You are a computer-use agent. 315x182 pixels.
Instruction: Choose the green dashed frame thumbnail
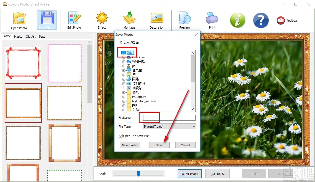[x=65, y=176]
